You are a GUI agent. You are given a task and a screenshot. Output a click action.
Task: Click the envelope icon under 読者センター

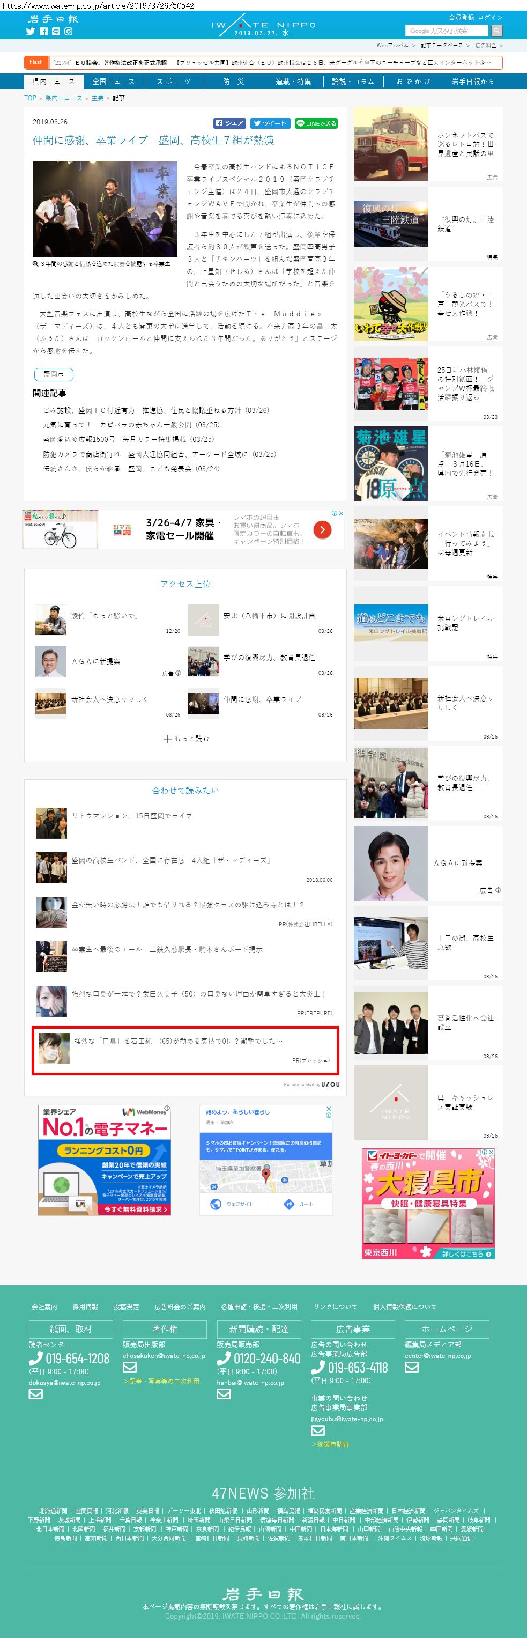[35, 1394]
